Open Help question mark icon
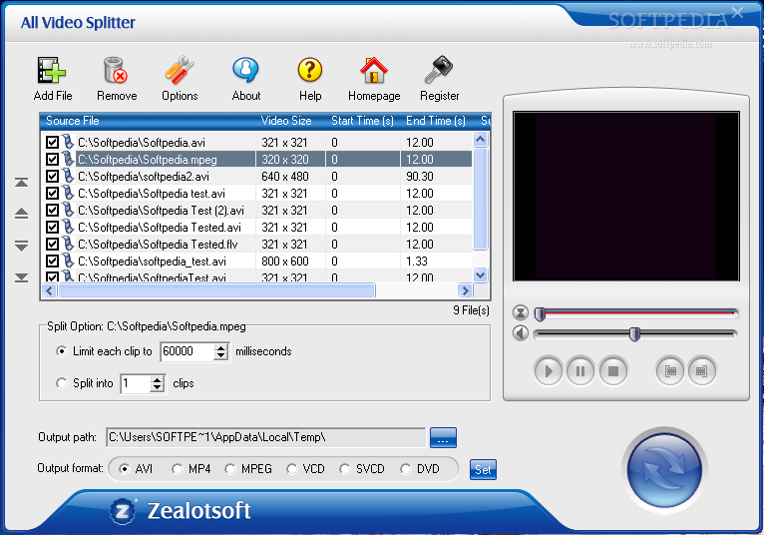Viewport: 764px width, 535px height. click(x=310, y=70)
